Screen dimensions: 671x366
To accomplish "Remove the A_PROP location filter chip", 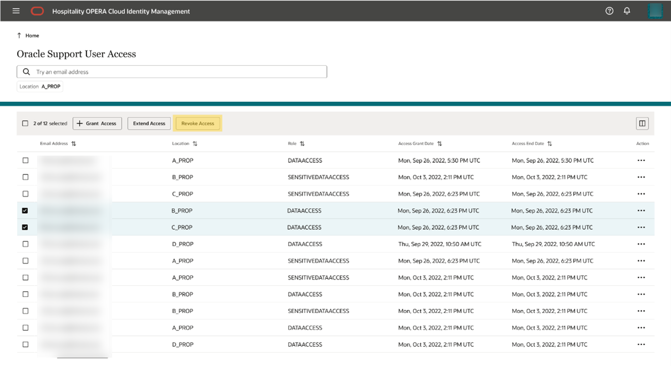I will click(39, 86).
